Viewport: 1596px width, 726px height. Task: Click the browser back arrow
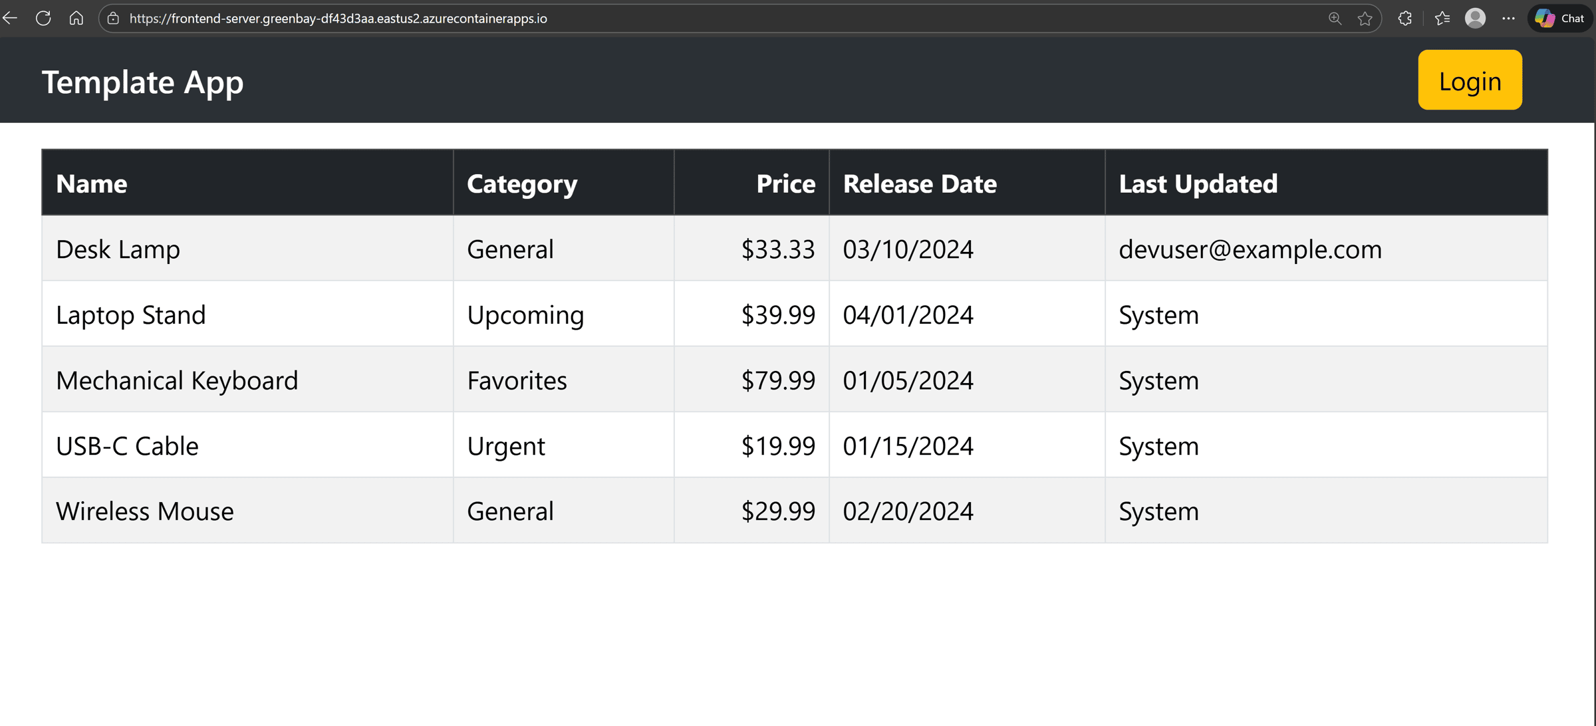point(10,18)
